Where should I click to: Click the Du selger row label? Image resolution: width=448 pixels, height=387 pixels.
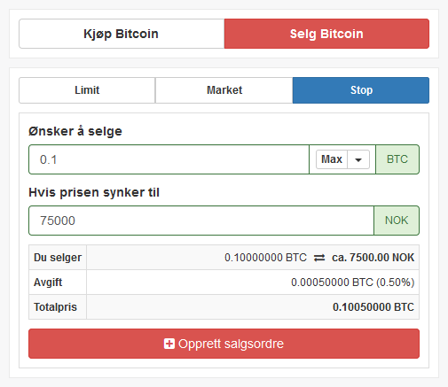point(58,258)
